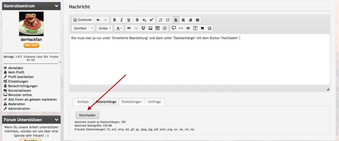Click the shopping cart toolbar icon

[202, 28]
